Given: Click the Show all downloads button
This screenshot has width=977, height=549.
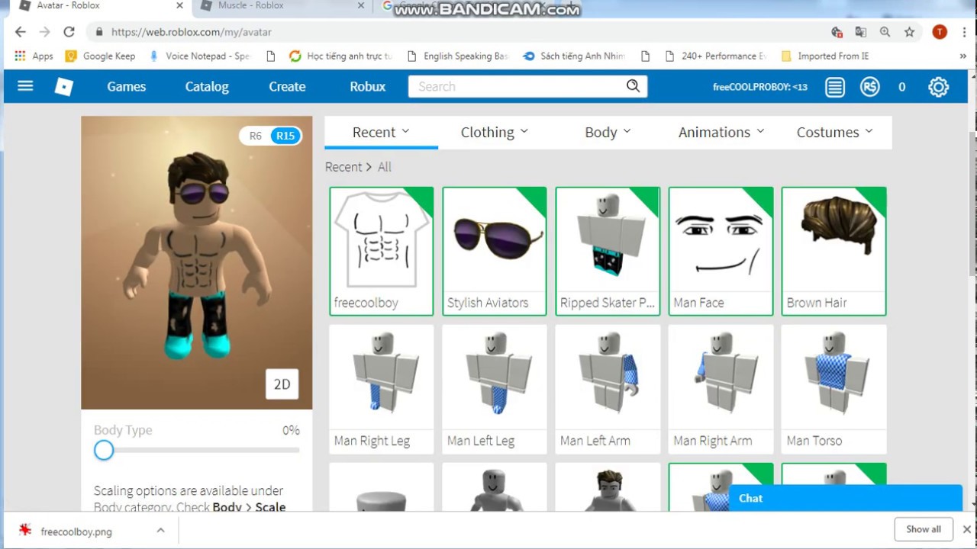Looking at the screenshot, I should point(924,529).
